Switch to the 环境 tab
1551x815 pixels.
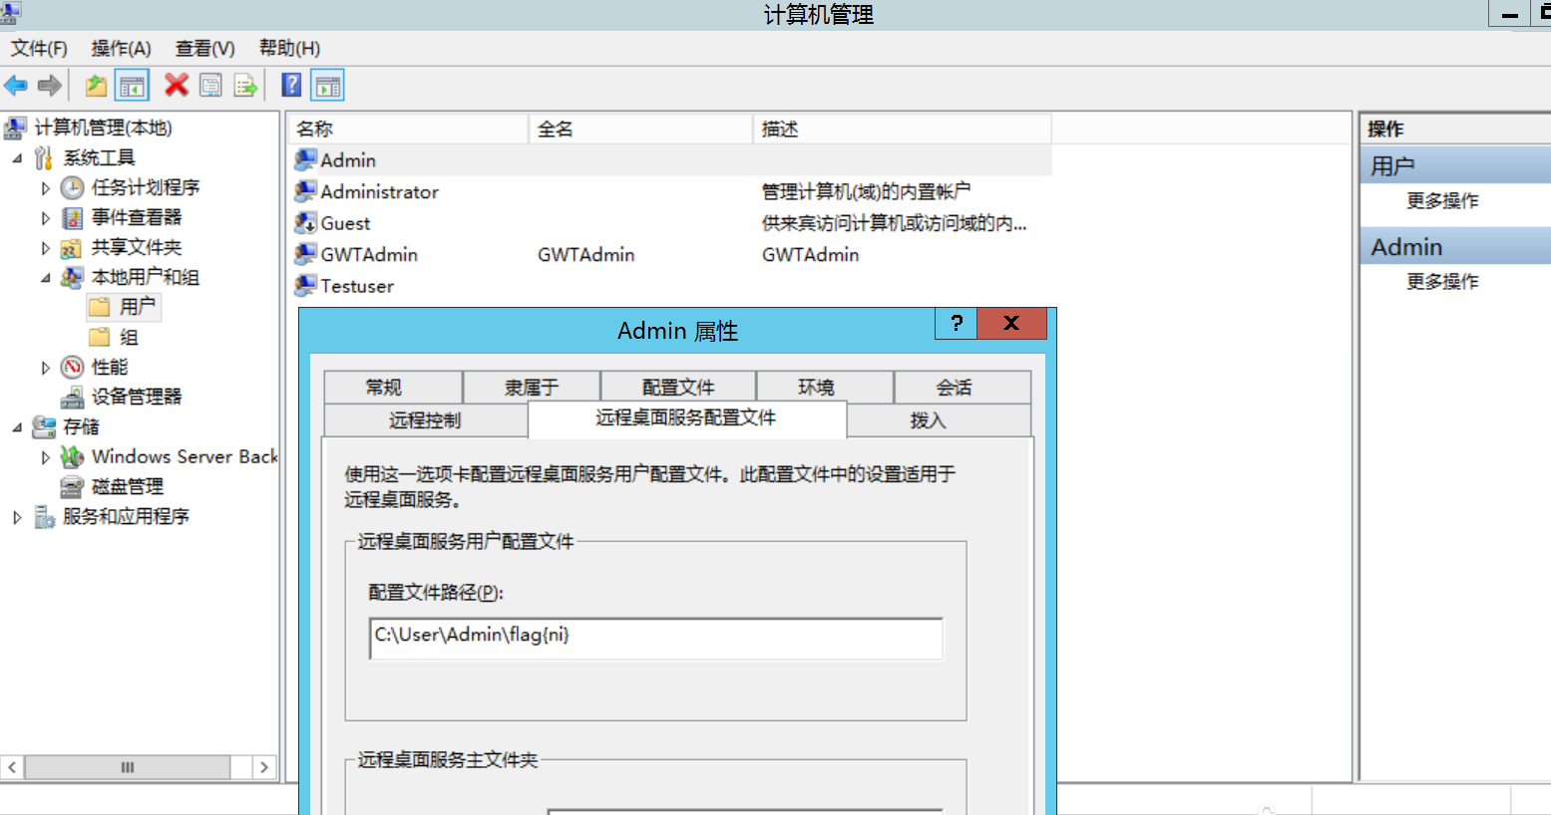tap(825, 388)
